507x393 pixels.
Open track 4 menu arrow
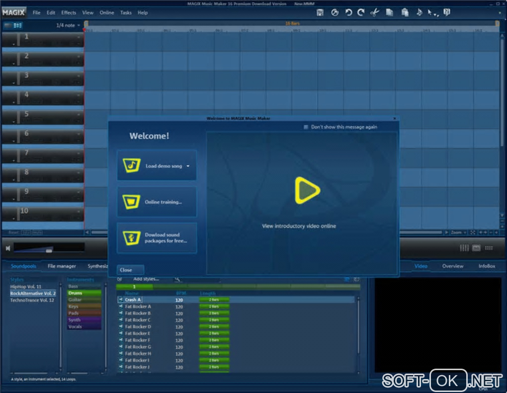79,95
